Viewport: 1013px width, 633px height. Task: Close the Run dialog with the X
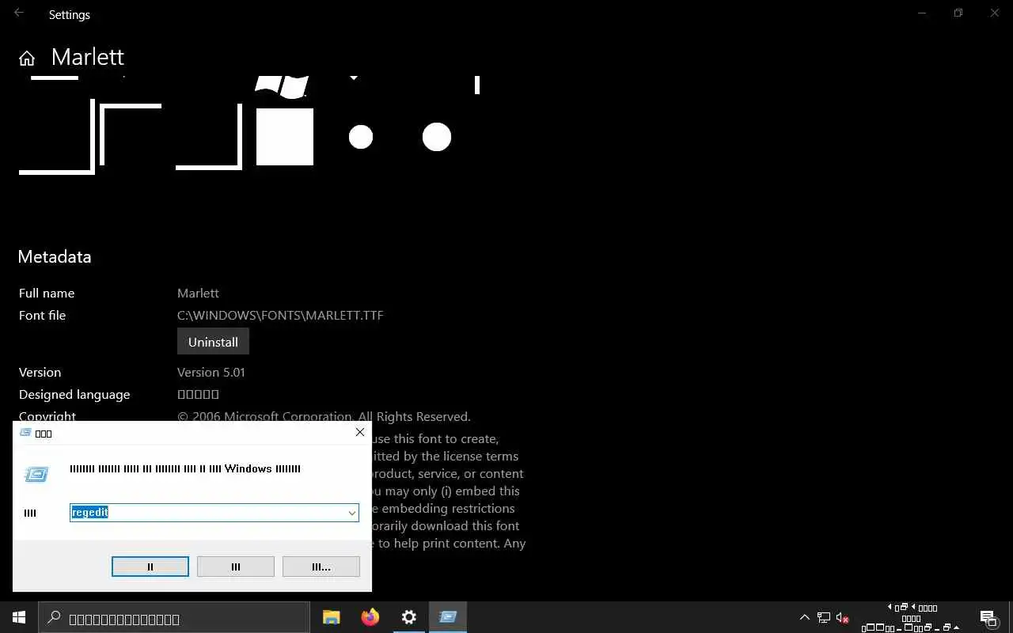click(359, 432)
